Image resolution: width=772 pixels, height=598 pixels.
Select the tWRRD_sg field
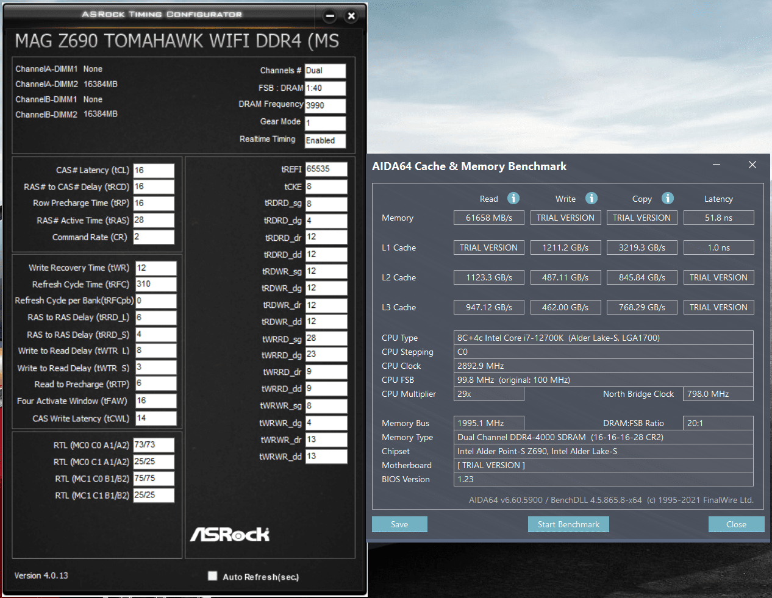[326, 338]
